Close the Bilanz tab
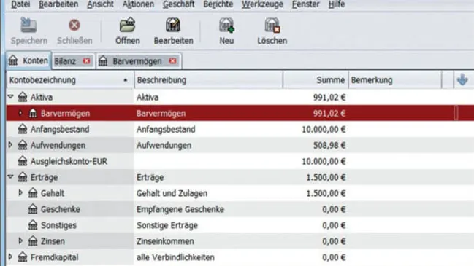The width and height of the screenshot is (474, 266). pyautogui.click(x=86, y=61)
